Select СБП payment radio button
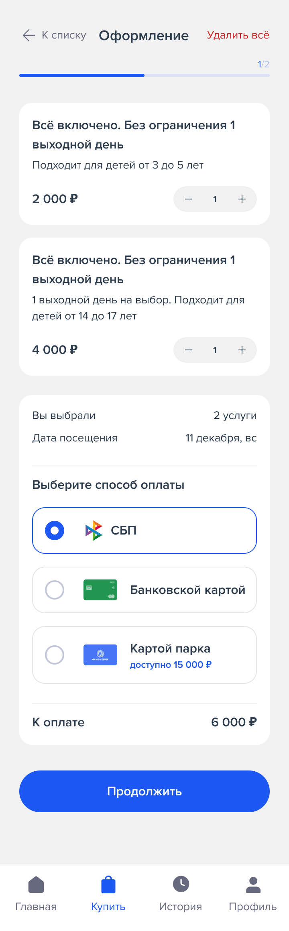Screen dimensions: 289x931 (x=55, y=531)
